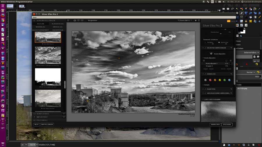Open the zoom percentage dropdown in GIMP status bar
Viewport: 262px width, 147px height.
37,145
